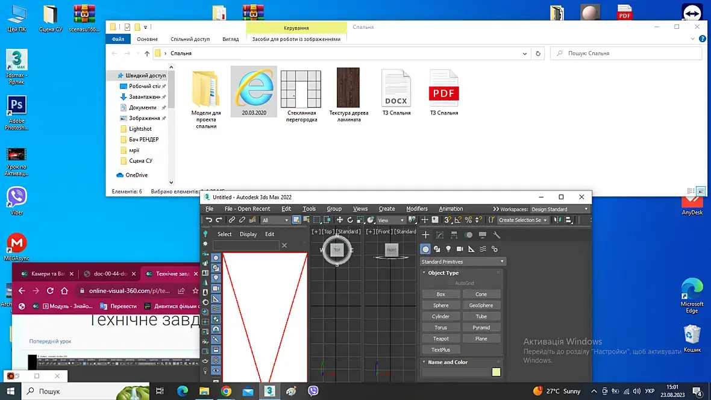Open the Mirror tool in 3ds Max
The image size is (711, 400).
[x=557, y=220]
